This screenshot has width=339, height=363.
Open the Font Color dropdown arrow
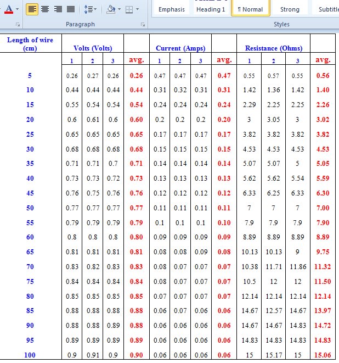pyautogui.click(x=18, y=9)
